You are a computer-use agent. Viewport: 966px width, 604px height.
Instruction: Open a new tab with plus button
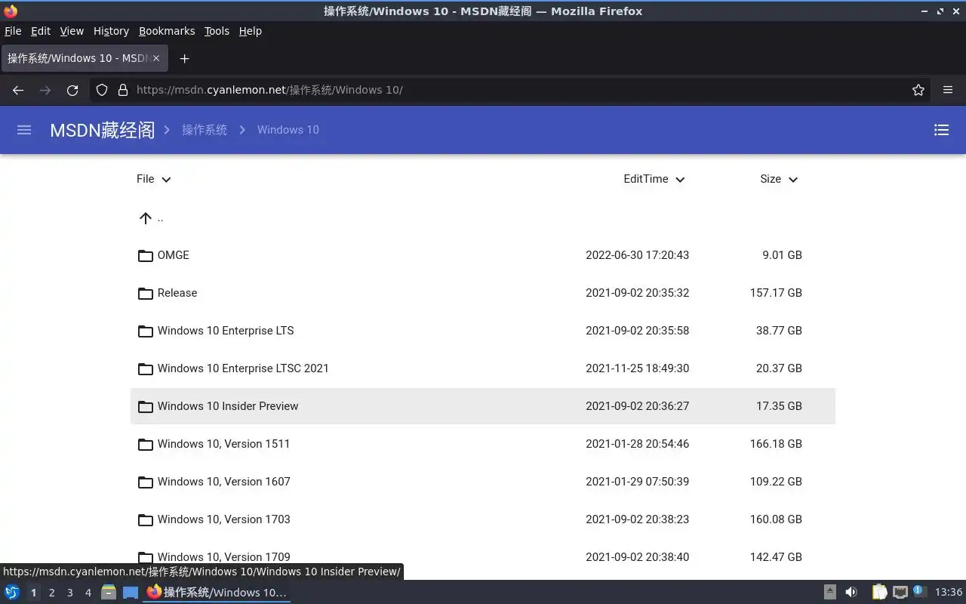click(x=184, y=58)
